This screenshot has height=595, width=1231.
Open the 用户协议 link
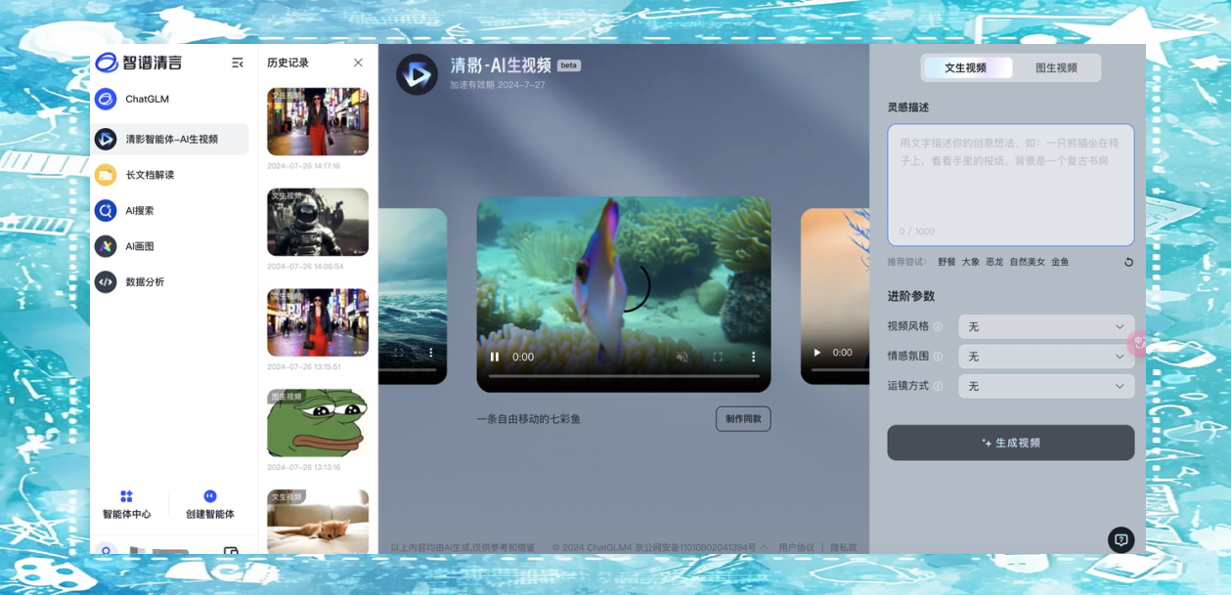pyautogui.click(x=797, y=548)
